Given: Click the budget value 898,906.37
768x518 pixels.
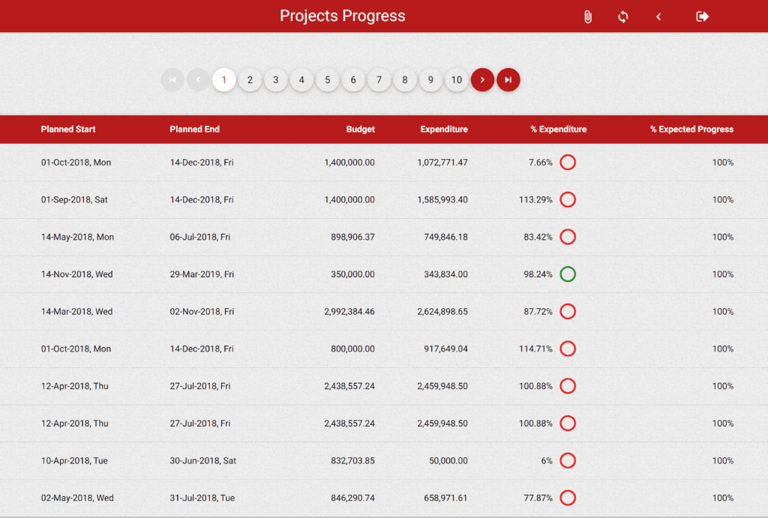Looking at the screenshot, I should coord(352,237).
